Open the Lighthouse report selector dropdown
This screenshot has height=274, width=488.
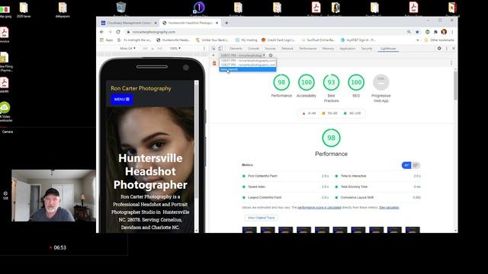pos(243,56)
